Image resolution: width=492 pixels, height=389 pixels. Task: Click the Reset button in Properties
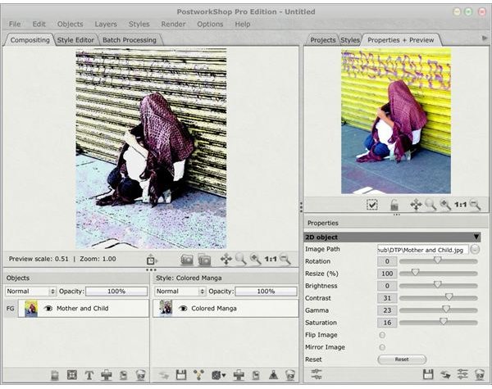click(x=402, y=360)
